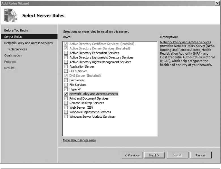Select the Fax Server label
This screenshot has width=221, height=169.
coord(77,80)
